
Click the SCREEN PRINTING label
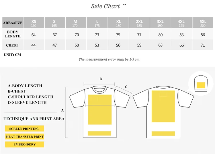coord(25,129)
